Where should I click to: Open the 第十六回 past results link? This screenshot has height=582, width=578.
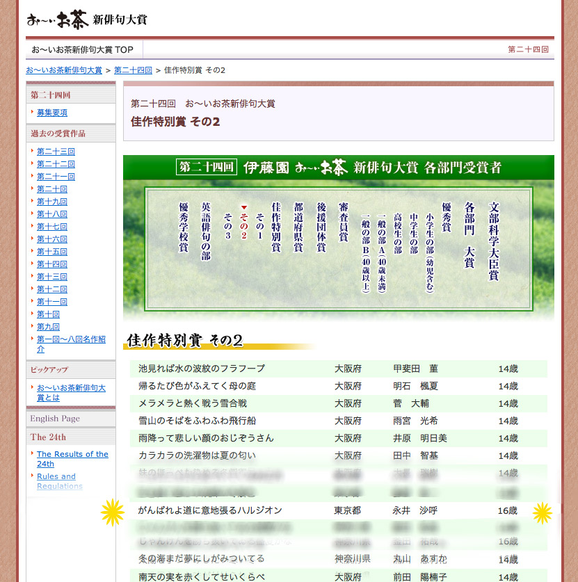coord(52,239)
